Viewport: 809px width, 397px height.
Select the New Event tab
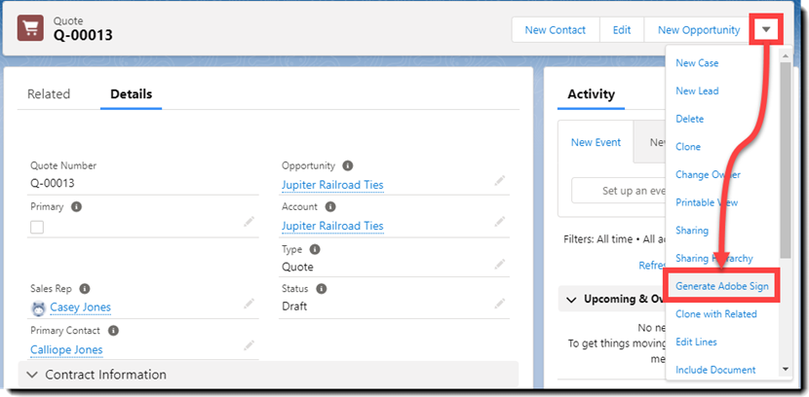coord(596,143)
